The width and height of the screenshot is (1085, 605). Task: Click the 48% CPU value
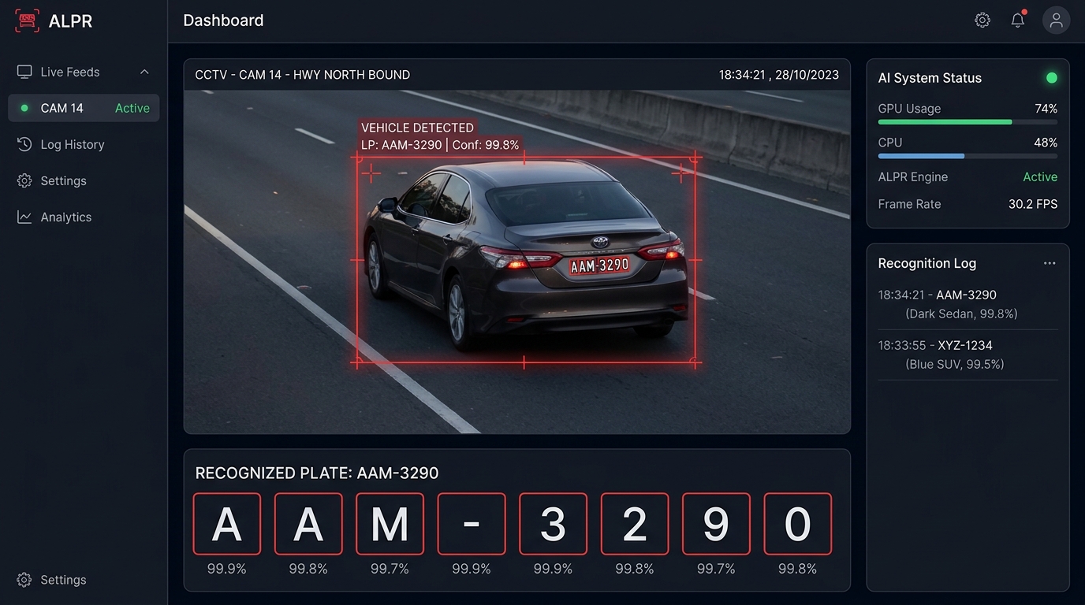1046,143
